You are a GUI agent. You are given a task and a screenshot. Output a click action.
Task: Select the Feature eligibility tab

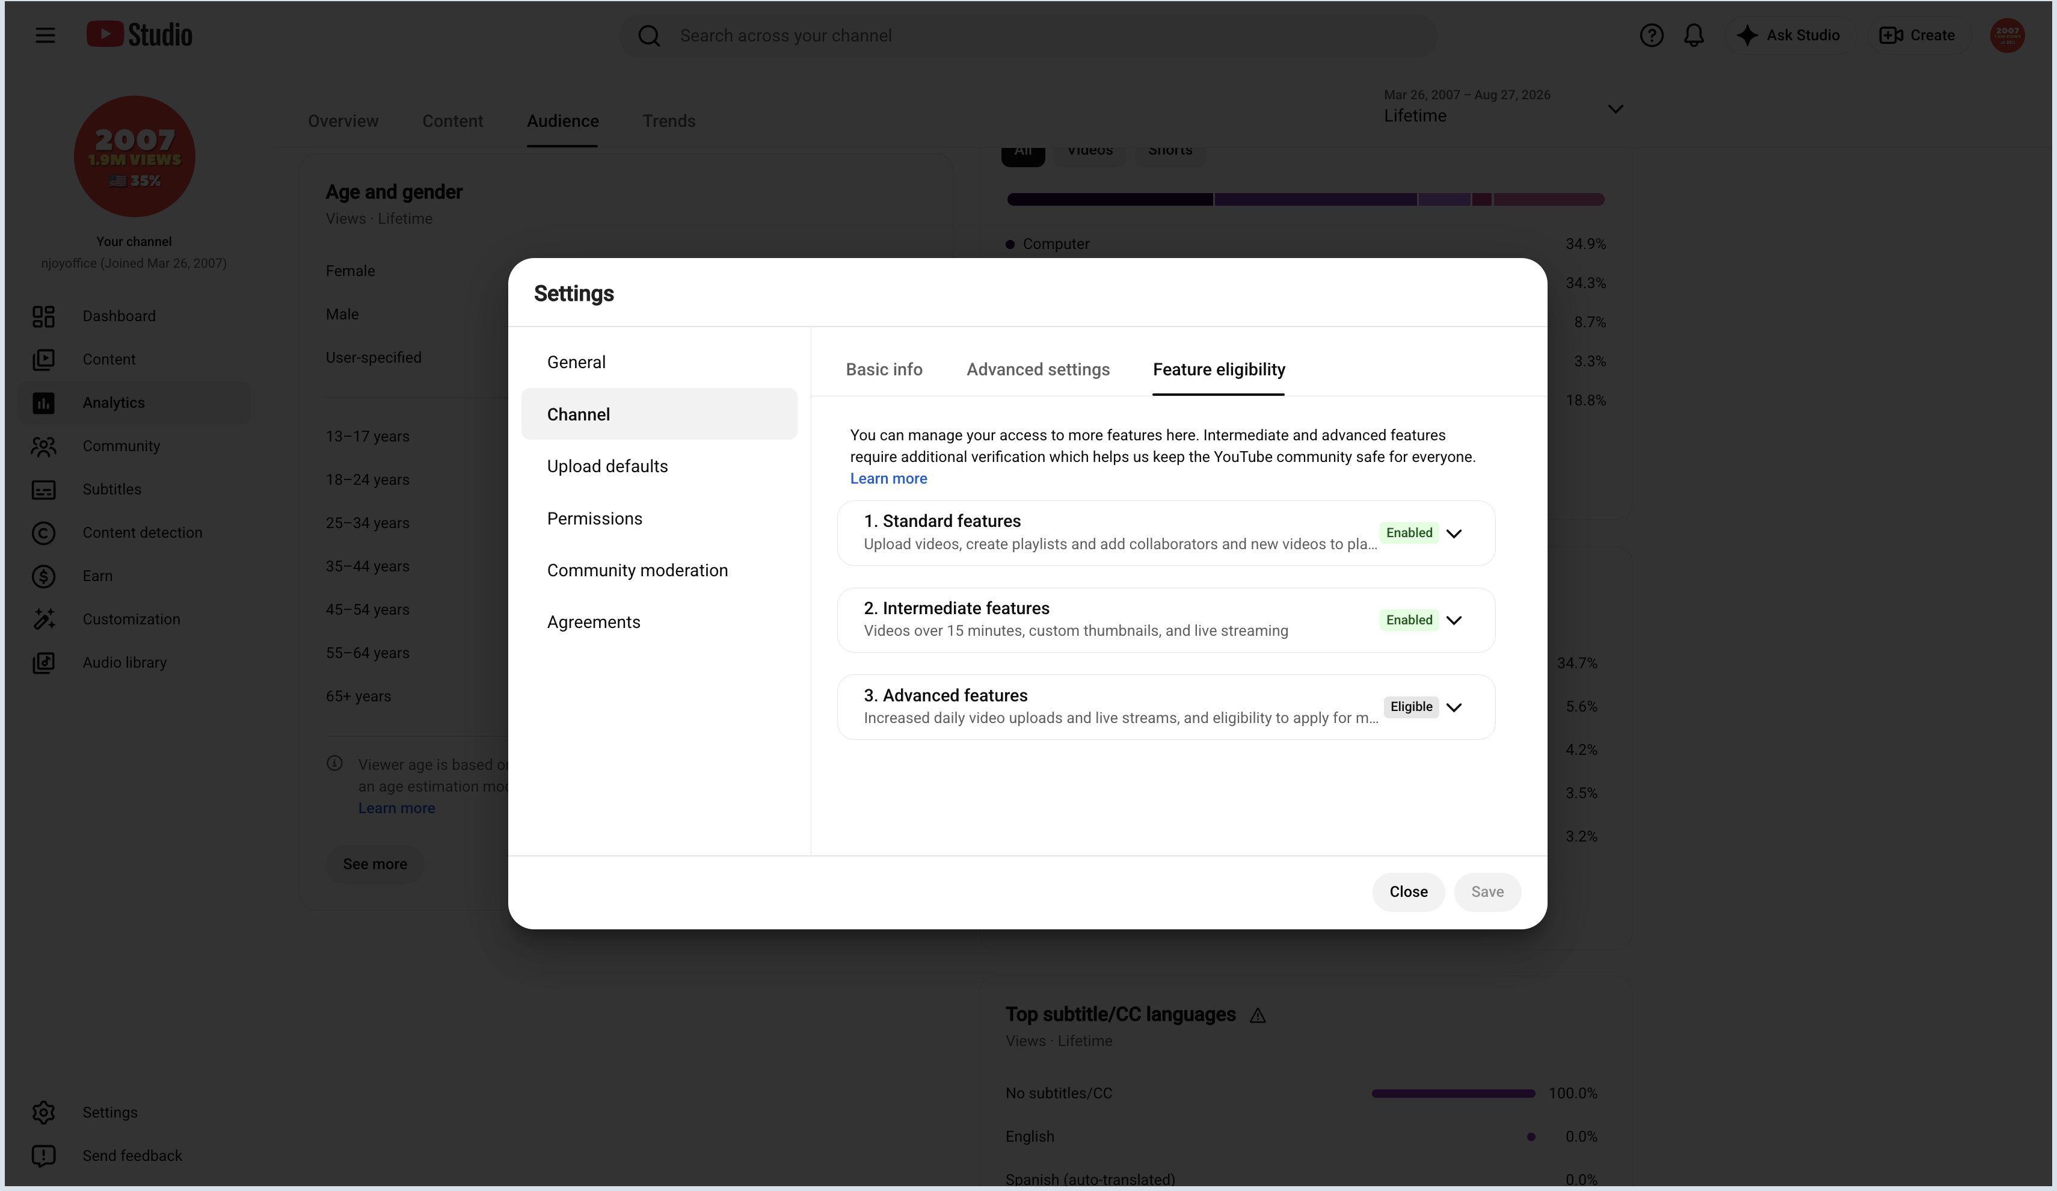click(1219, 370)
